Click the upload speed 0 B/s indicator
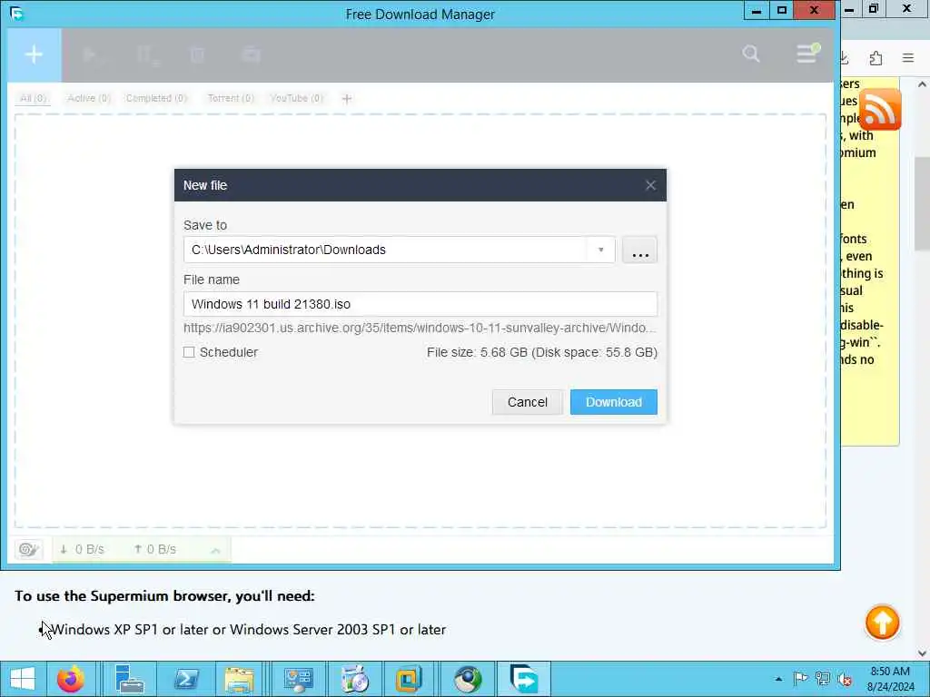 (154, 549)
